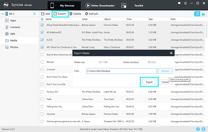Image resolution: width=208 pixels, height=132 pixels.
Task: Uncheck the (Drop Dead) Beautiful song checkbox
Action: pyautogui.click(x=42, y=25)
